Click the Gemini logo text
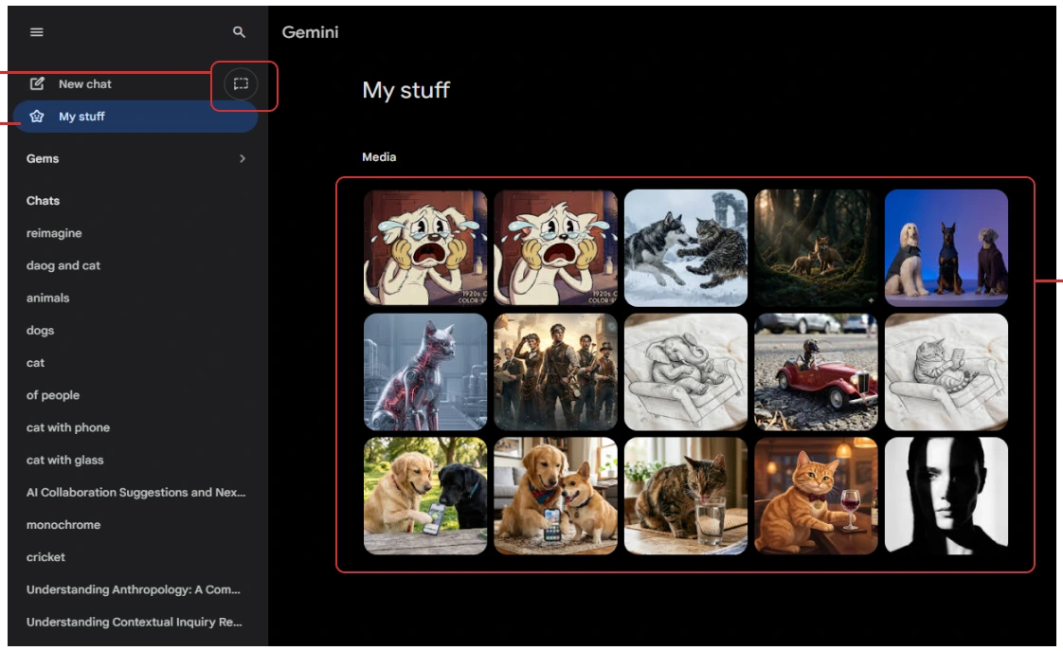The image size is (1063, 651). 310,32
